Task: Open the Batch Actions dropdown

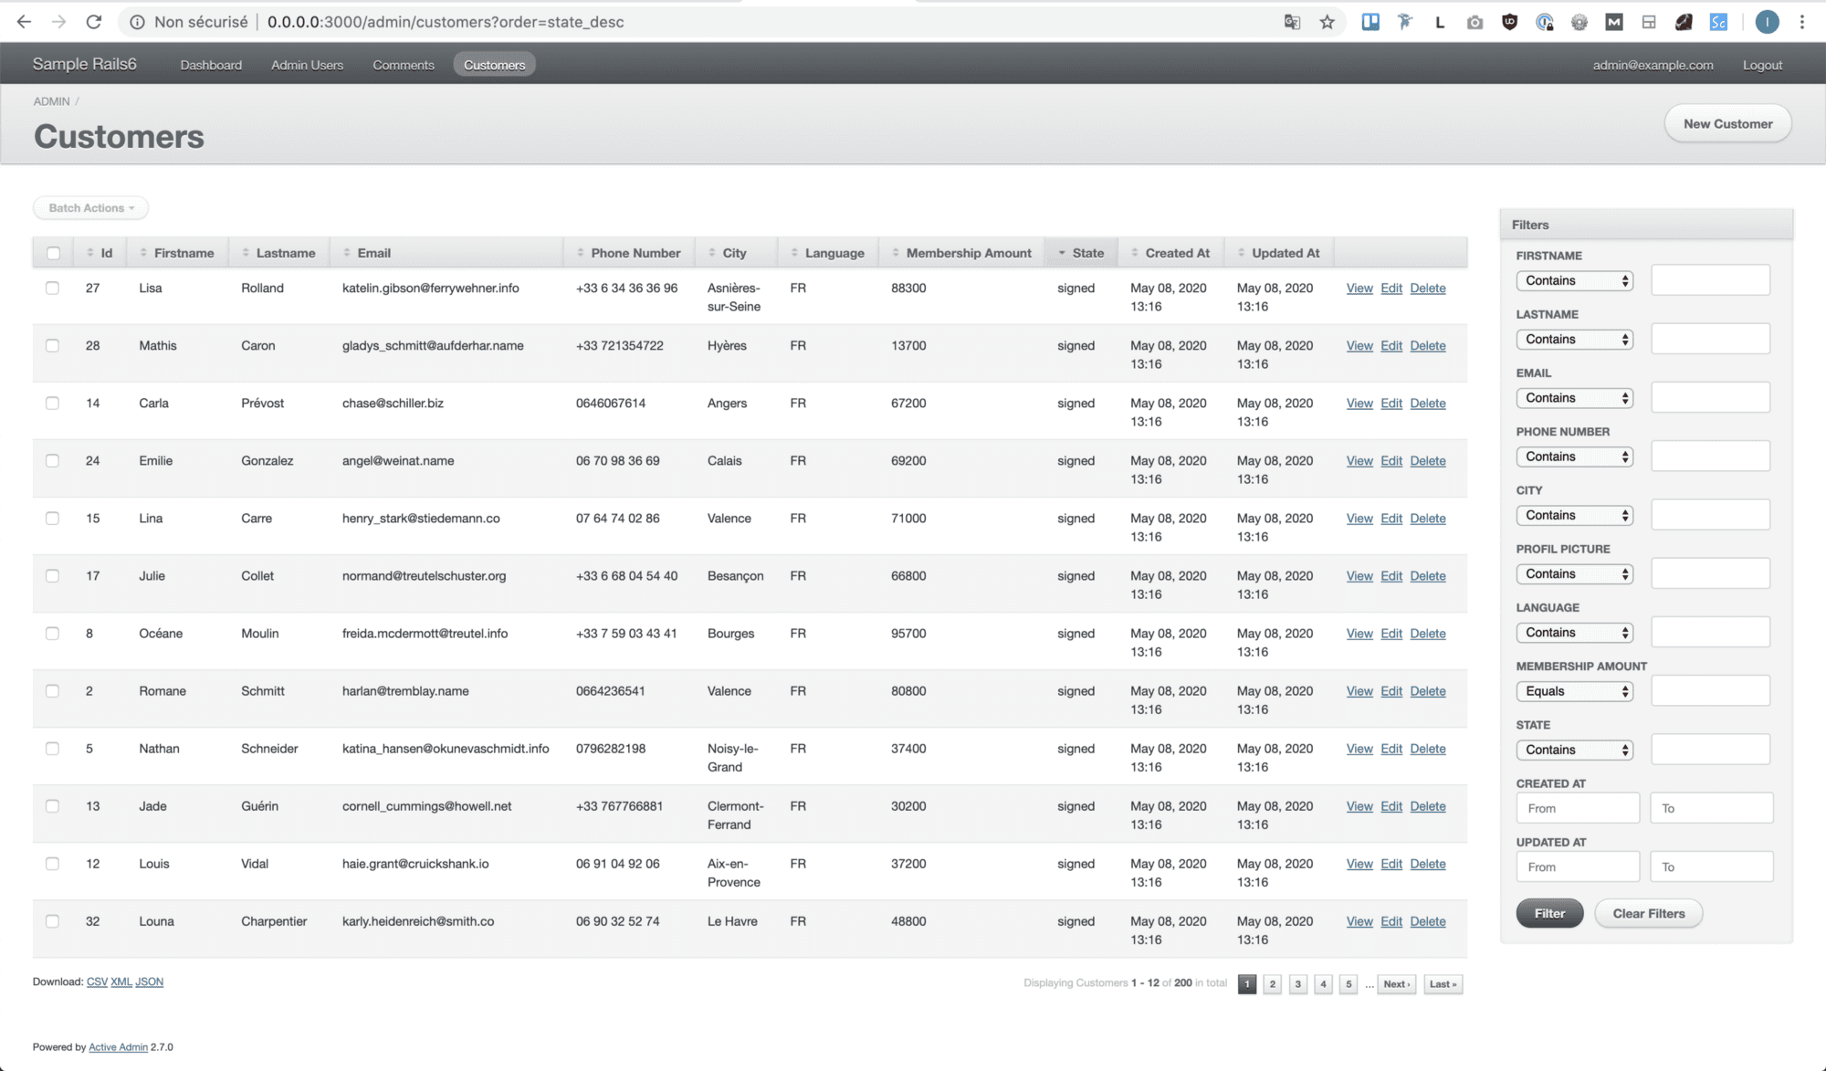Action: tap(89, 207)
